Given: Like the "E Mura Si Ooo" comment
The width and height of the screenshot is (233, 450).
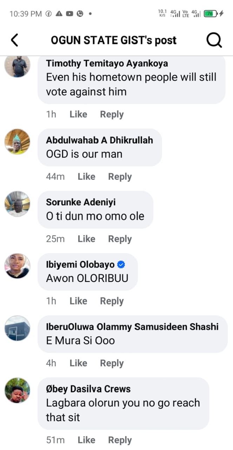Looking at the screenshot, I should [78, 363].
